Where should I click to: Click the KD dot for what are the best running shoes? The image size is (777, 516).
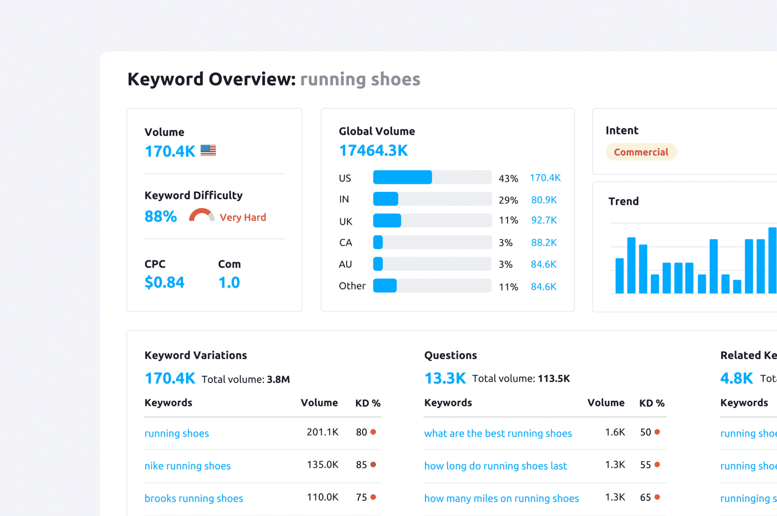[657, 432]
